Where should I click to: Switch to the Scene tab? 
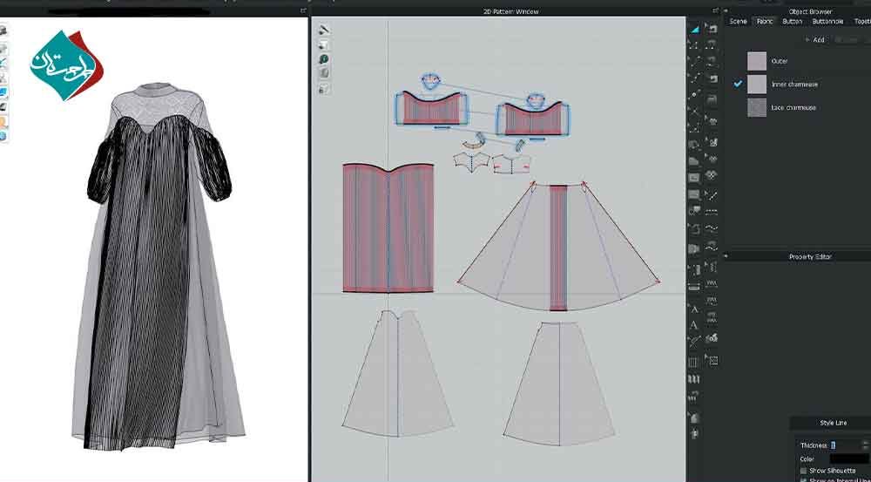tap(738, 21)
